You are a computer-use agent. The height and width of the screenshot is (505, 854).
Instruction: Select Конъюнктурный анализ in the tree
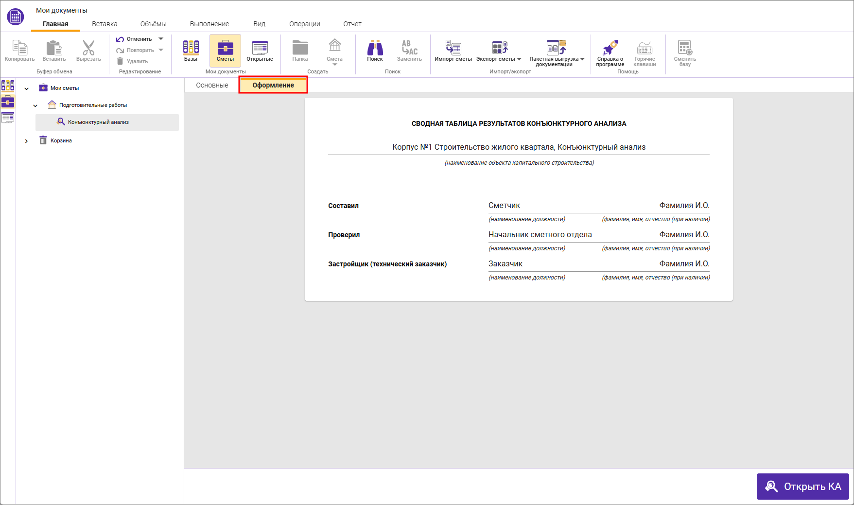pos(98,122)
